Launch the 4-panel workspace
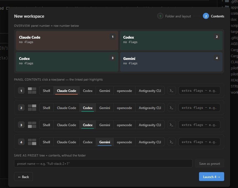 [x=211, y=177]
